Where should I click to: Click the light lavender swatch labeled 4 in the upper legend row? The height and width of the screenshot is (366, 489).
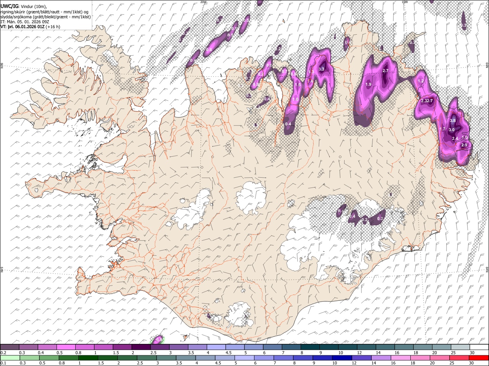[x=216, y=347]
